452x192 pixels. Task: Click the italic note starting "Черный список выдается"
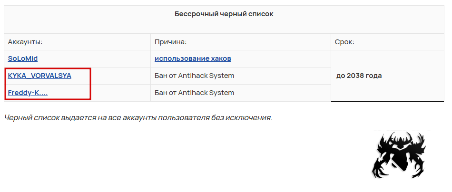138,117
